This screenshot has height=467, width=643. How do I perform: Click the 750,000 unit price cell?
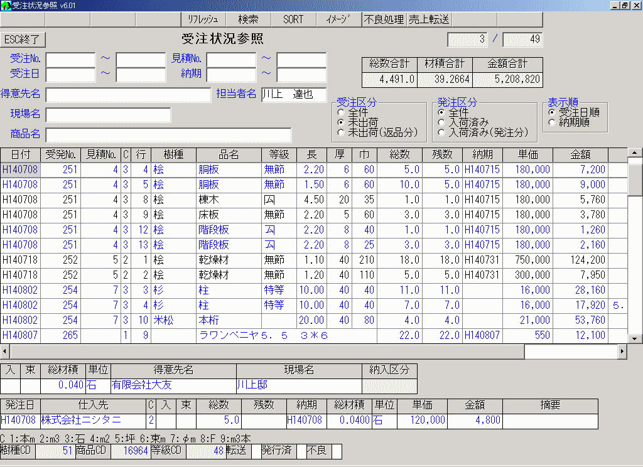point(527,260)
